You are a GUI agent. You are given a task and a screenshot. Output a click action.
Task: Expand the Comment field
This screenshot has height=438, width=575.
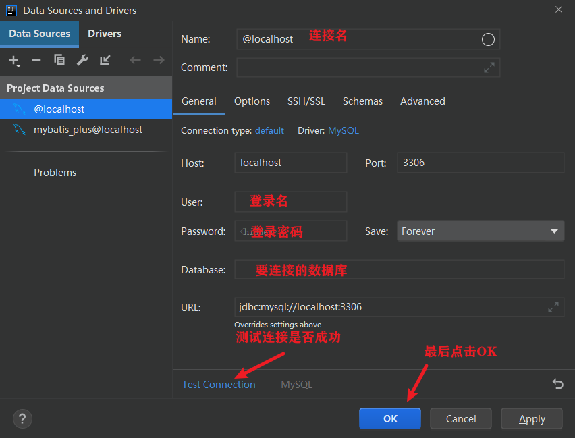(x=489, y=67)
